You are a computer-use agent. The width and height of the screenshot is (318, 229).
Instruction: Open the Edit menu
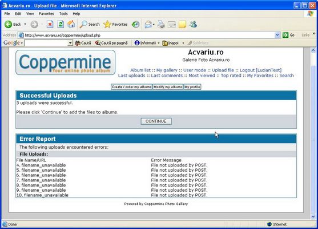click(x=18, y=14)
